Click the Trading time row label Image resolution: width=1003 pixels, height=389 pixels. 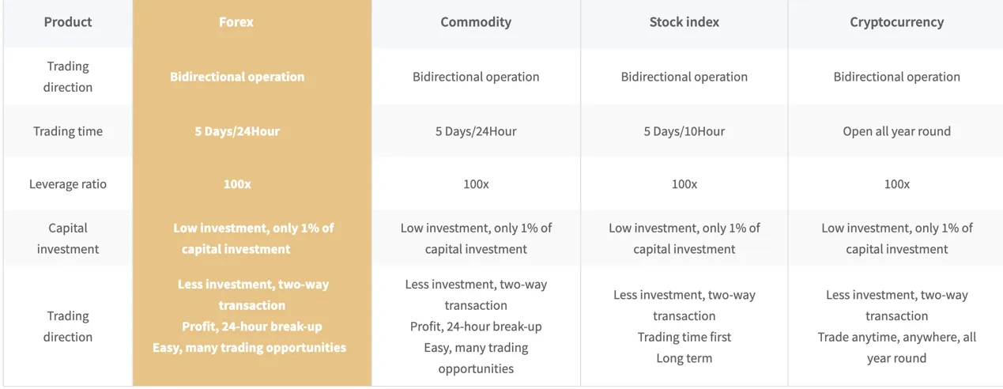click(68, 131)
